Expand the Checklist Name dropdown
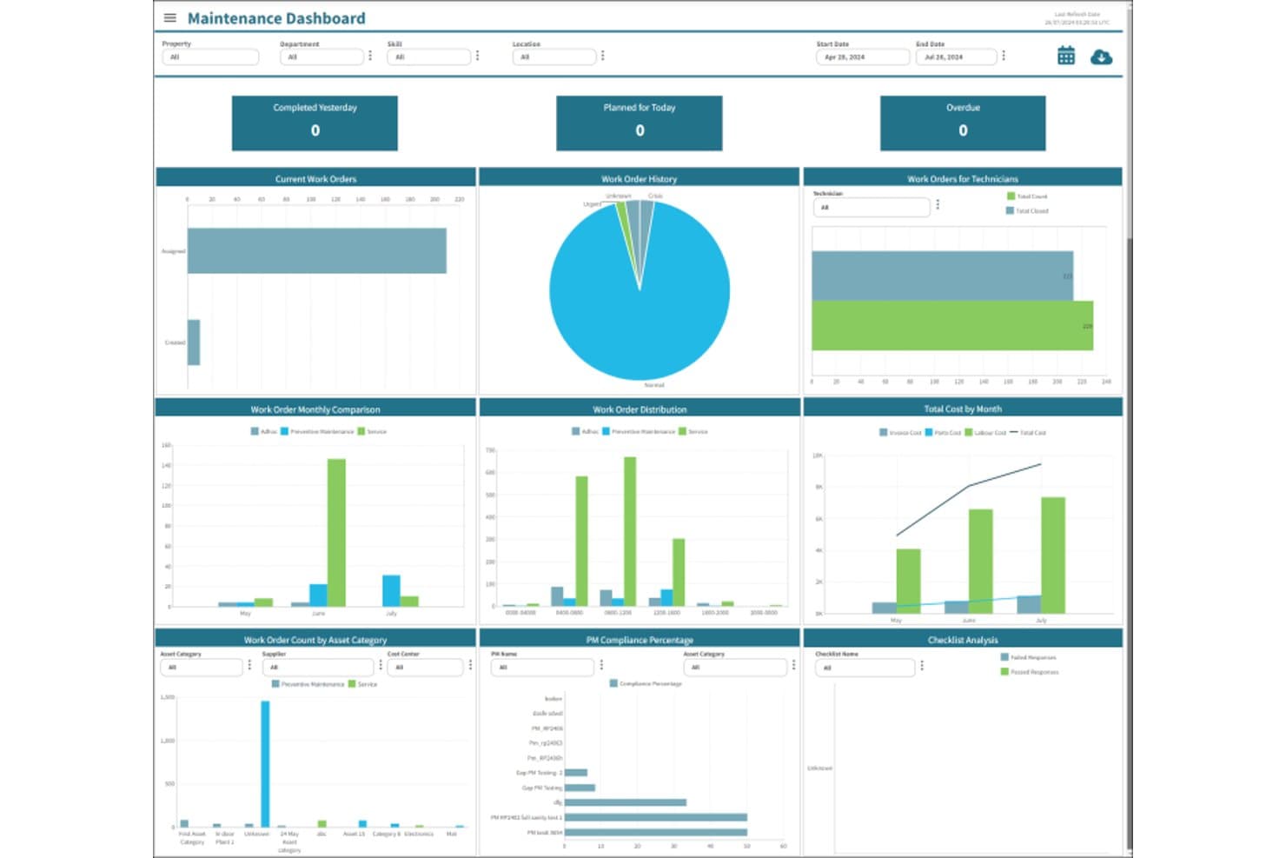Screen dimensions: 1286x858 tap(865, 668)
